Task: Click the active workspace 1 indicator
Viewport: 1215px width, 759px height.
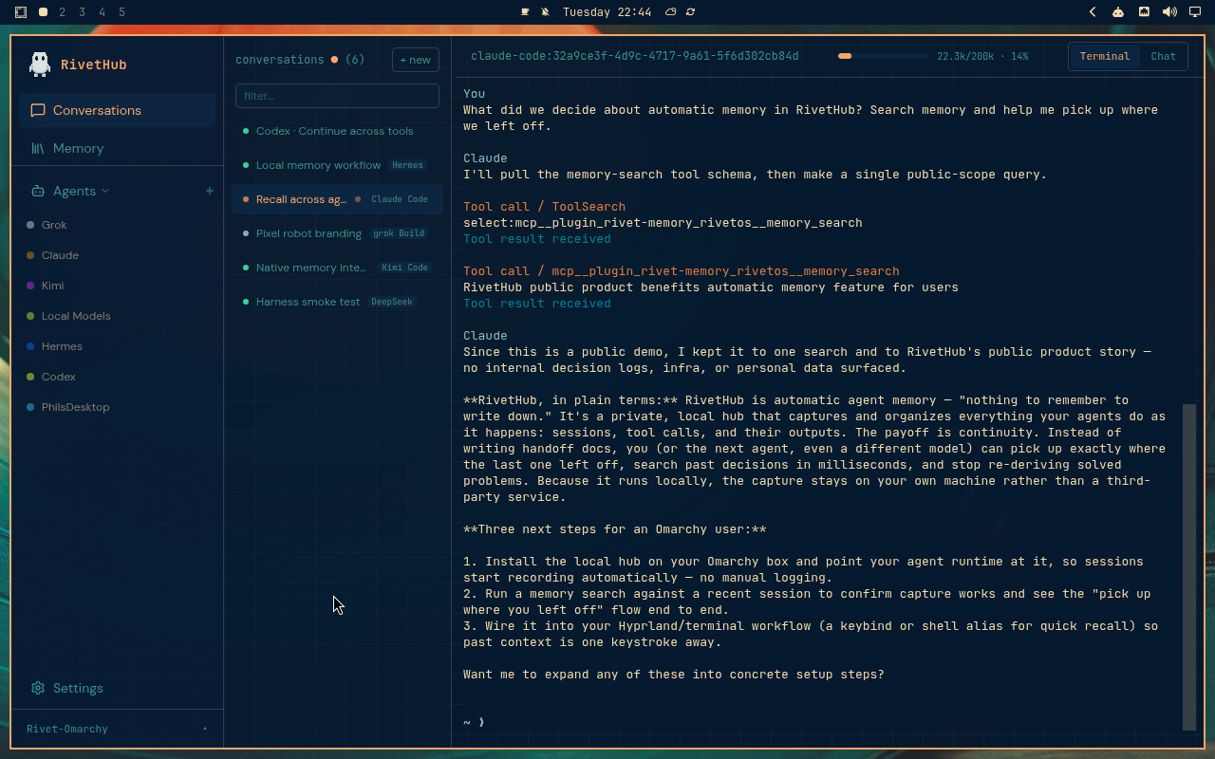Action: click(43, 12)
